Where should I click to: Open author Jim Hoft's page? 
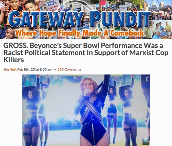(10, 69)
